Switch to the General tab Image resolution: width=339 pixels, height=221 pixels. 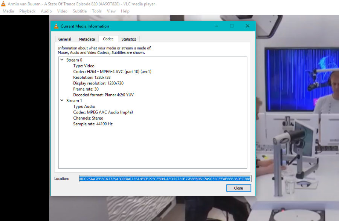[x=65, y=39]
